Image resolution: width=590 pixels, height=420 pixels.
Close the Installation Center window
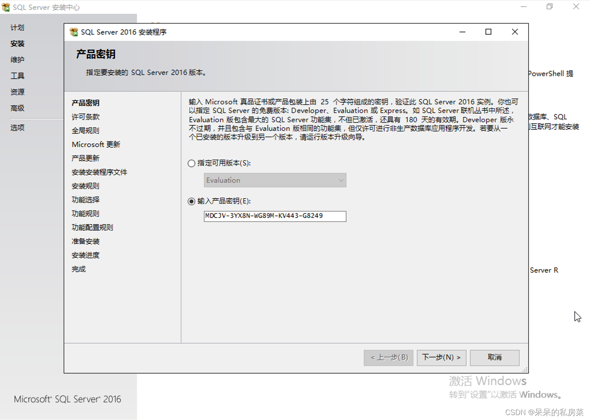tap(576, 7)
